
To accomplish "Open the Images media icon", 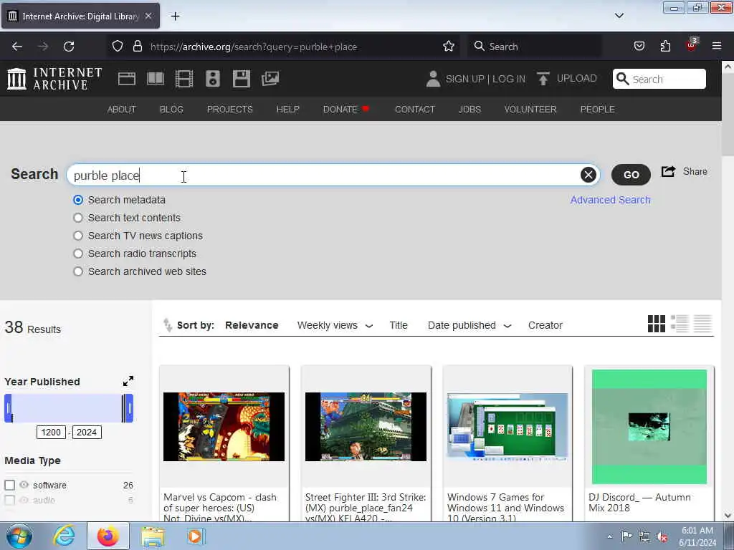I will pos(270,79).
